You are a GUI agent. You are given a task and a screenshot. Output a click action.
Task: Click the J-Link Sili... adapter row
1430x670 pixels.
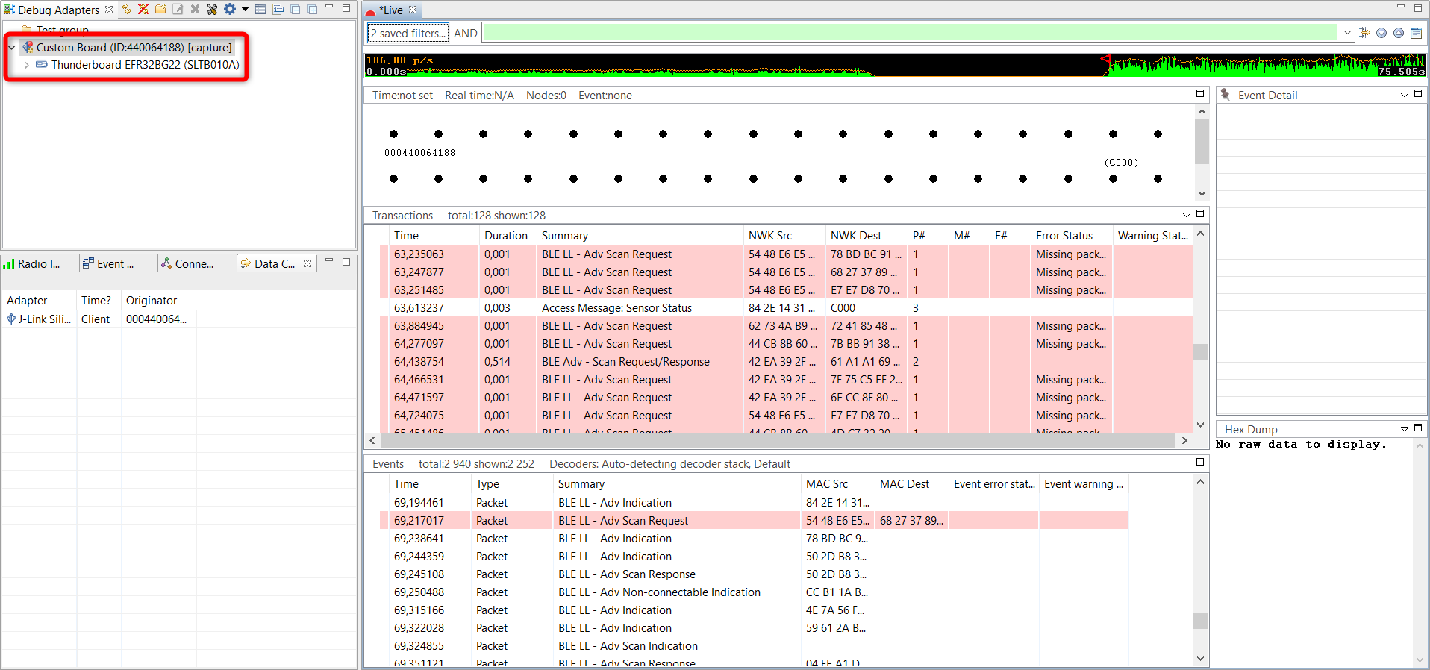99,319
